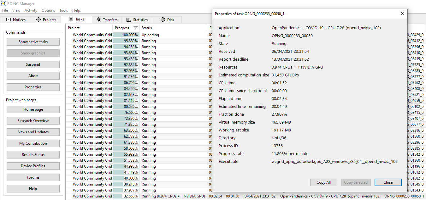The width and height of the screenshot is (426, 200).
Task: Open the Research Overview page
Action: (x=33, y=121)
